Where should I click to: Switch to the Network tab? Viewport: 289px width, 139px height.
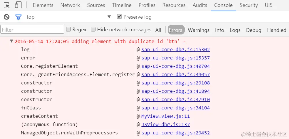[x=70, y=5]
